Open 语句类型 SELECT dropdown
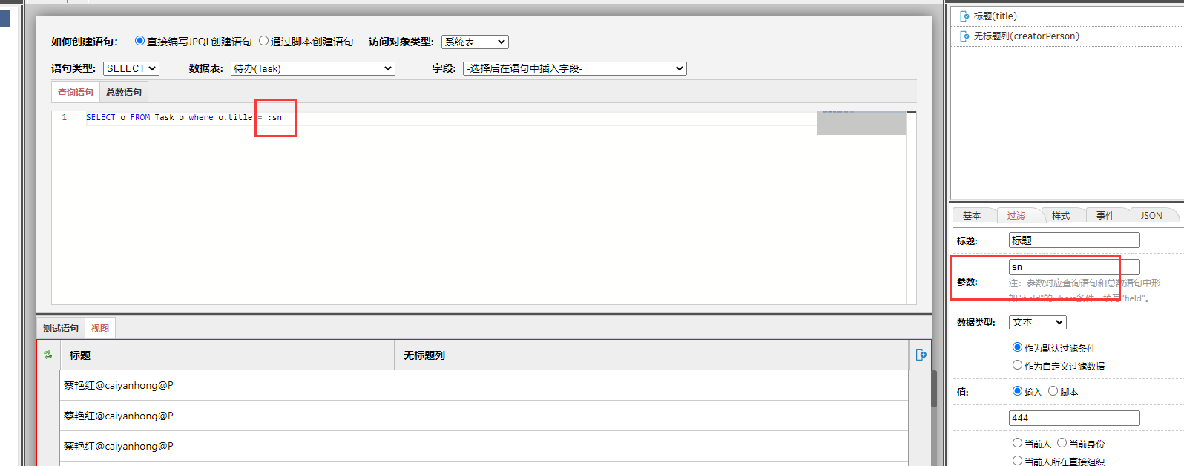This screenshot has width=1184, height=466. [131, 68]
